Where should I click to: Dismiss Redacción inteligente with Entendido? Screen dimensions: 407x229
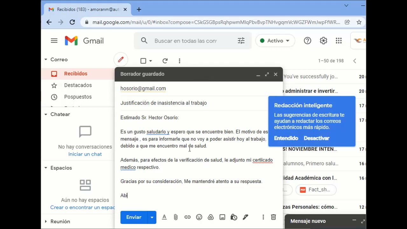(x=286, y=138)
